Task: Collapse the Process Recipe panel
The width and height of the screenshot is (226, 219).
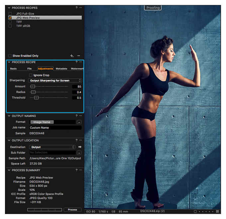Action: coord(9,62)
